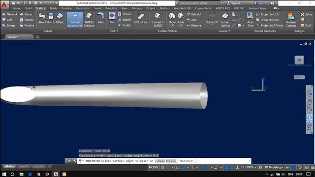Click Project to View
Image resolution: width=315 pixels, height=177 pixels.
(x=268, y=20)
